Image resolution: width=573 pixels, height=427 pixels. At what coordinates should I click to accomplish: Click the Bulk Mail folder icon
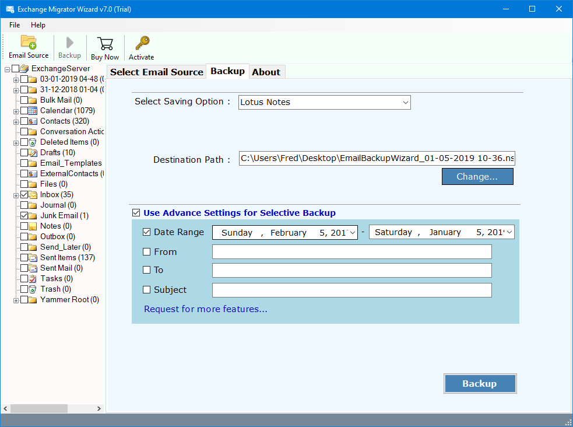(x=33, y=100)
